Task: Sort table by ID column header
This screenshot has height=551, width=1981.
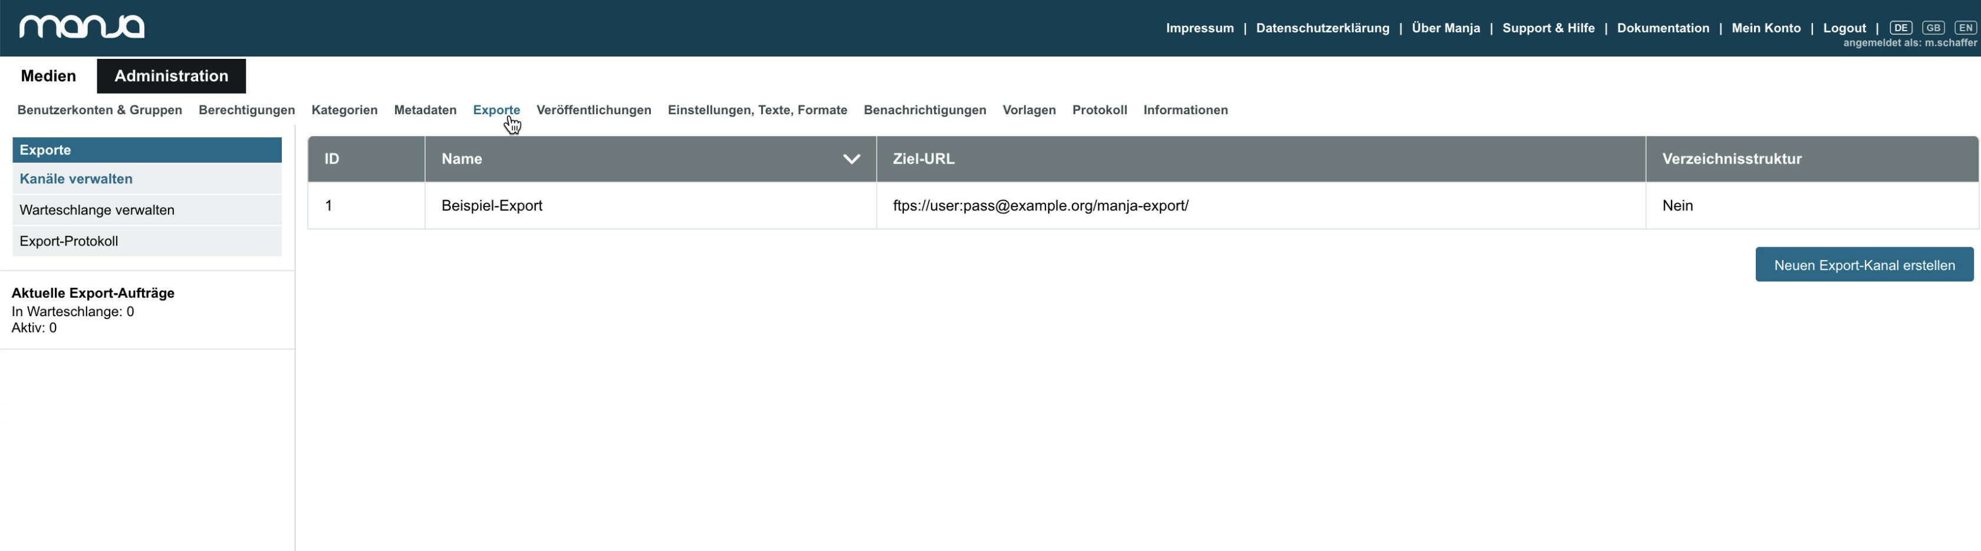Action: [366, 159]
